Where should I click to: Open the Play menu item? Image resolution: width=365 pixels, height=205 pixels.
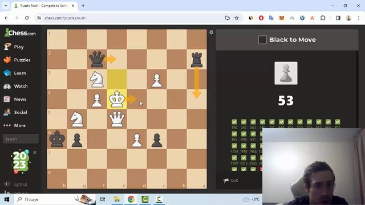click(14, 47)
